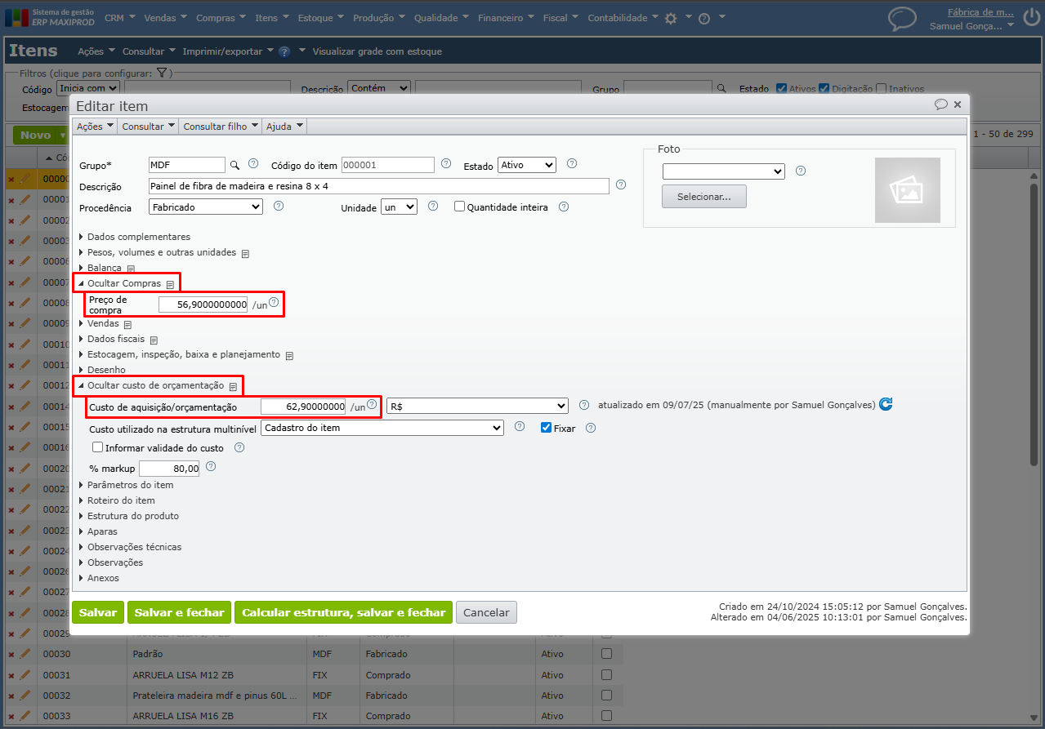Open Consultar filho menu in dialog

[221, 127]
